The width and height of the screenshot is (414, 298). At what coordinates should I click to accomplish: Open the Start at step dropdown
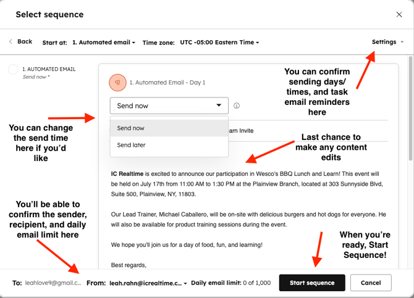[104, 43]
